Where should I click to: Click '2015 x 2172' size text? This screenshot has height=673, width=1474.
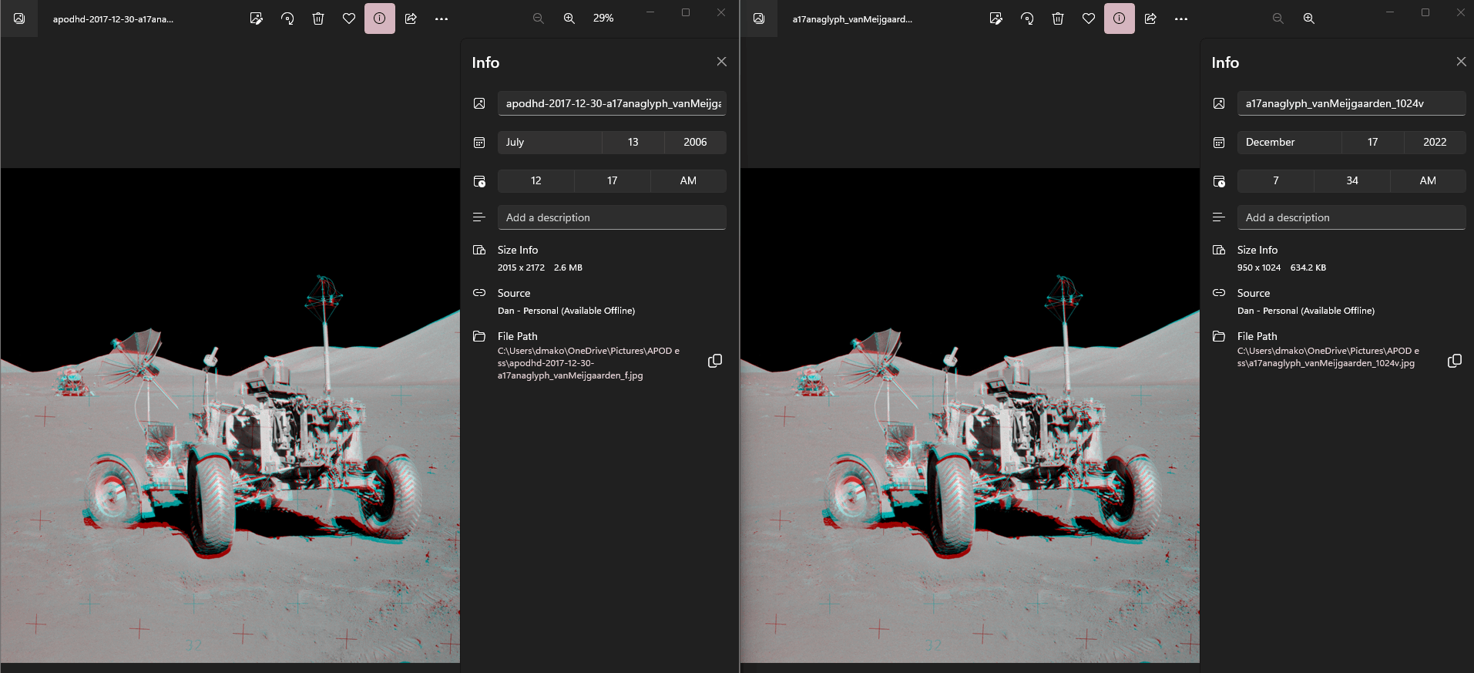tap(521, 268)
